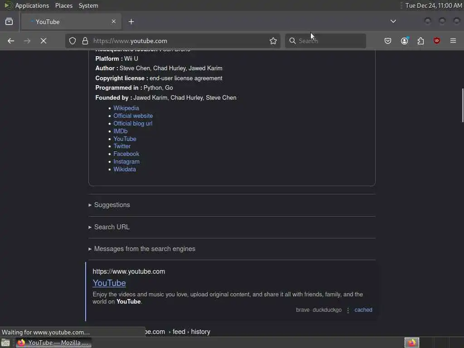Click the show desktop taskbar icon
The width and height of the screenshot is (464, 348).
coord(5,343)
